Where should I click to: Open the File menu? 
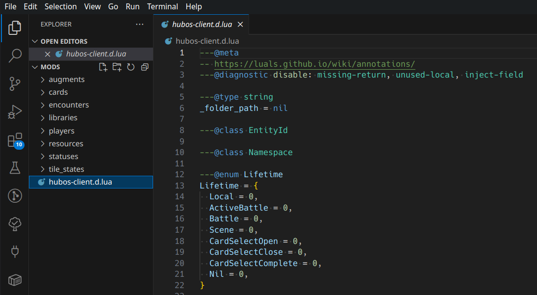click(x=10, y=6)
